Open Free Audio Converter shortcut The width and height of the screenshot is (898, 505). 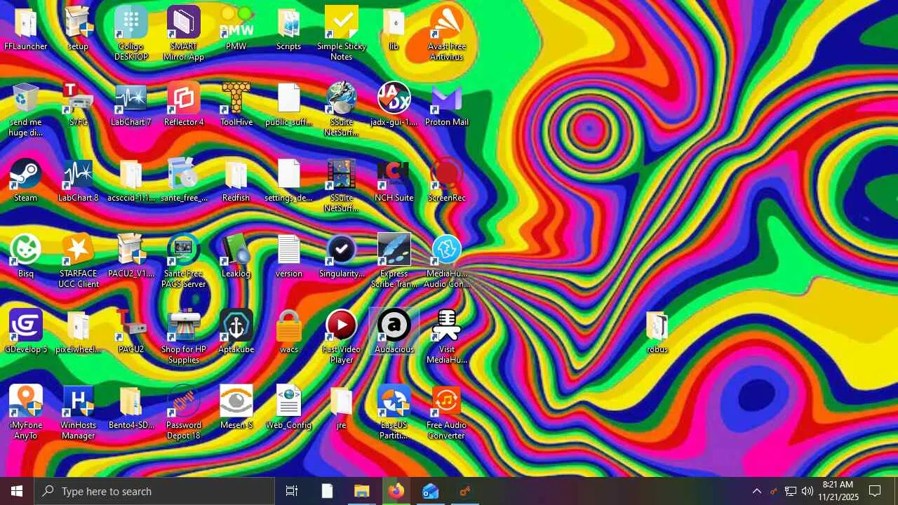tap(447, 413)
